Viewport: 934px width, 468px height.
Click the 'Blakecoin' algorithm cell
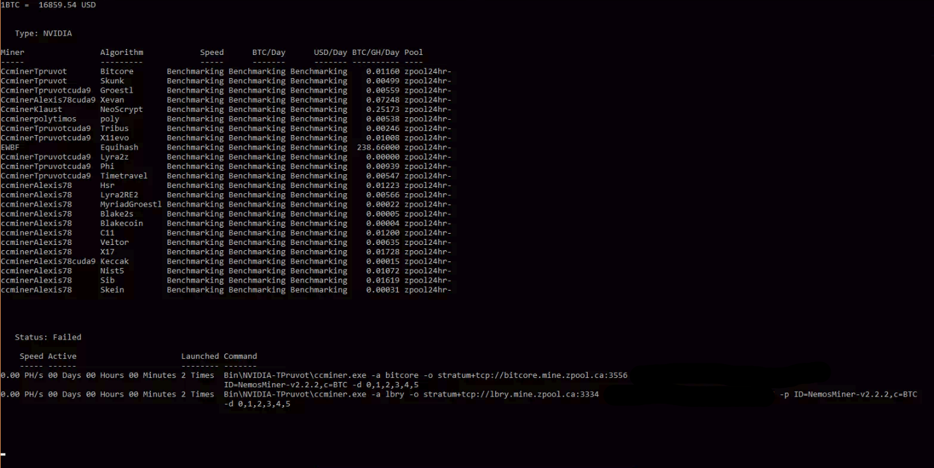pos(122,223)
